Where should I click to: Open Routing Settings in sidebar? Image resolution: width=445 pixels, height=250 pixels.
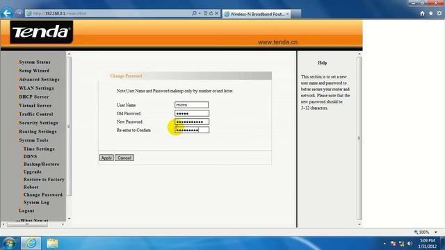click(38, 131)
